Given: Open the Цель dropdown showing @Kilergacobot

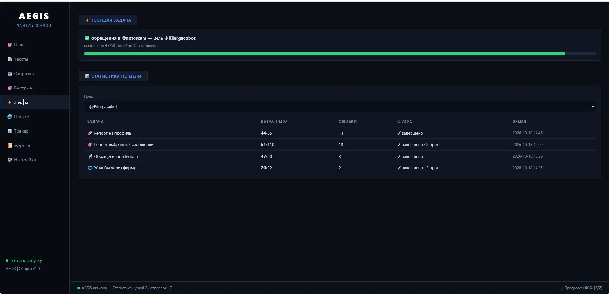Looking at the screenshot, I should point(340,107).
